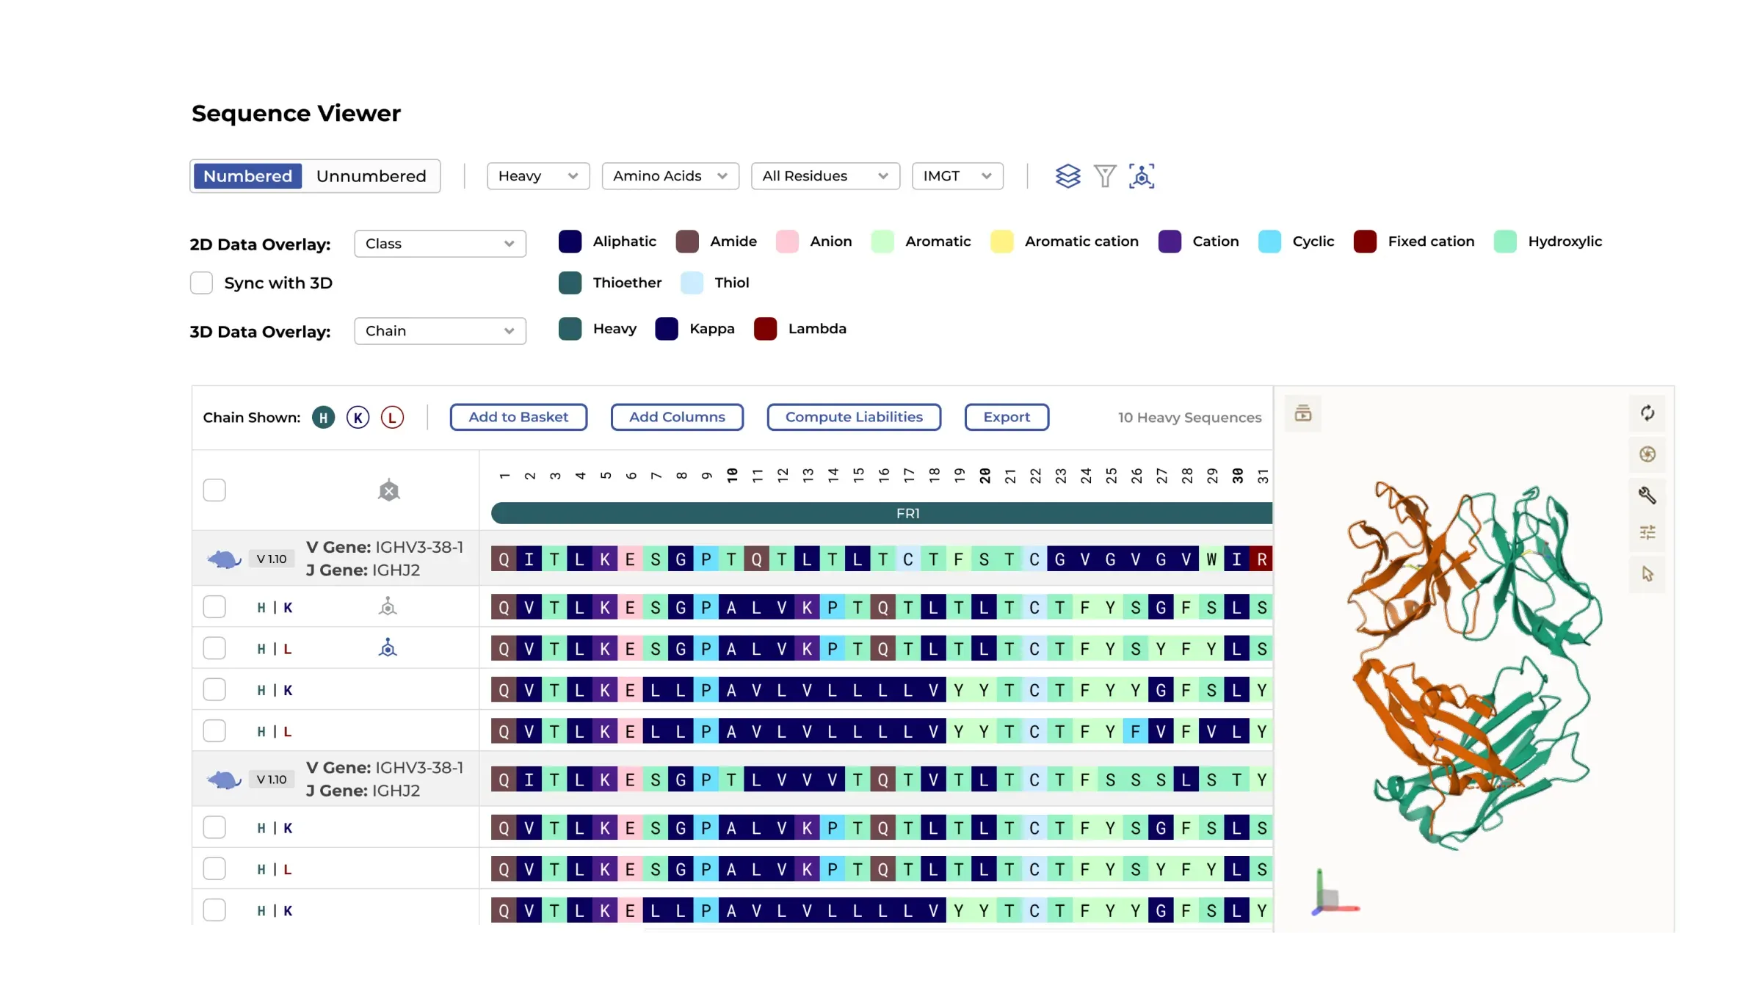1762x991 pixels.
Task: Click the crossed-out molecule icon in table header
Action: (388, 490)
